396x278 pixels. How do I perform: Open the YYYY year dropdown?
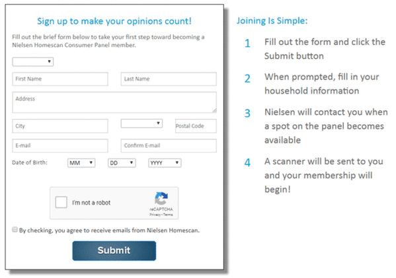(x=165, y=163)
